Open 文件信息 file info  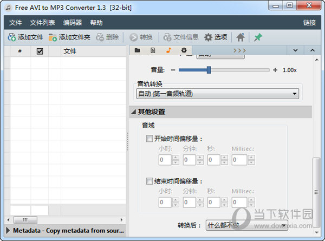[x=181, y=37]
